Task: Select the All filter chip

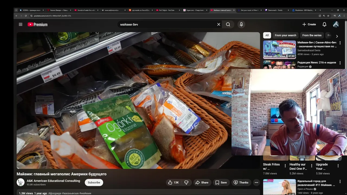Action: (267, 35)
